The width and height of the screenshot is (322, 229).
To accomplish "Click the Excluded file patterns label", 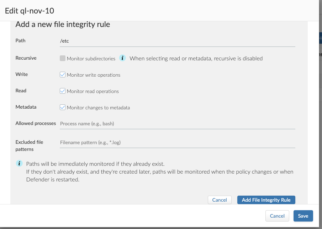I will (x=29, y=146).
